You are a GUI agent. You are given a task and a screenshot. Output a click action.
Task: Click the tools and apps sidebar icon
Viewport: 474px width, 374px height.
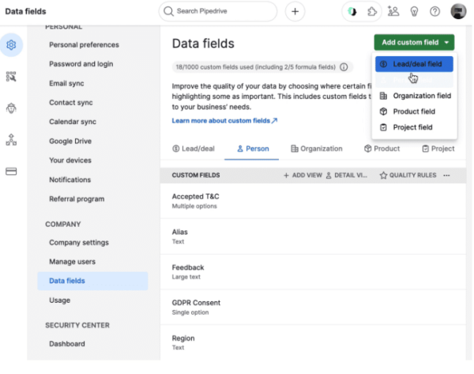[x=11, y=77]
